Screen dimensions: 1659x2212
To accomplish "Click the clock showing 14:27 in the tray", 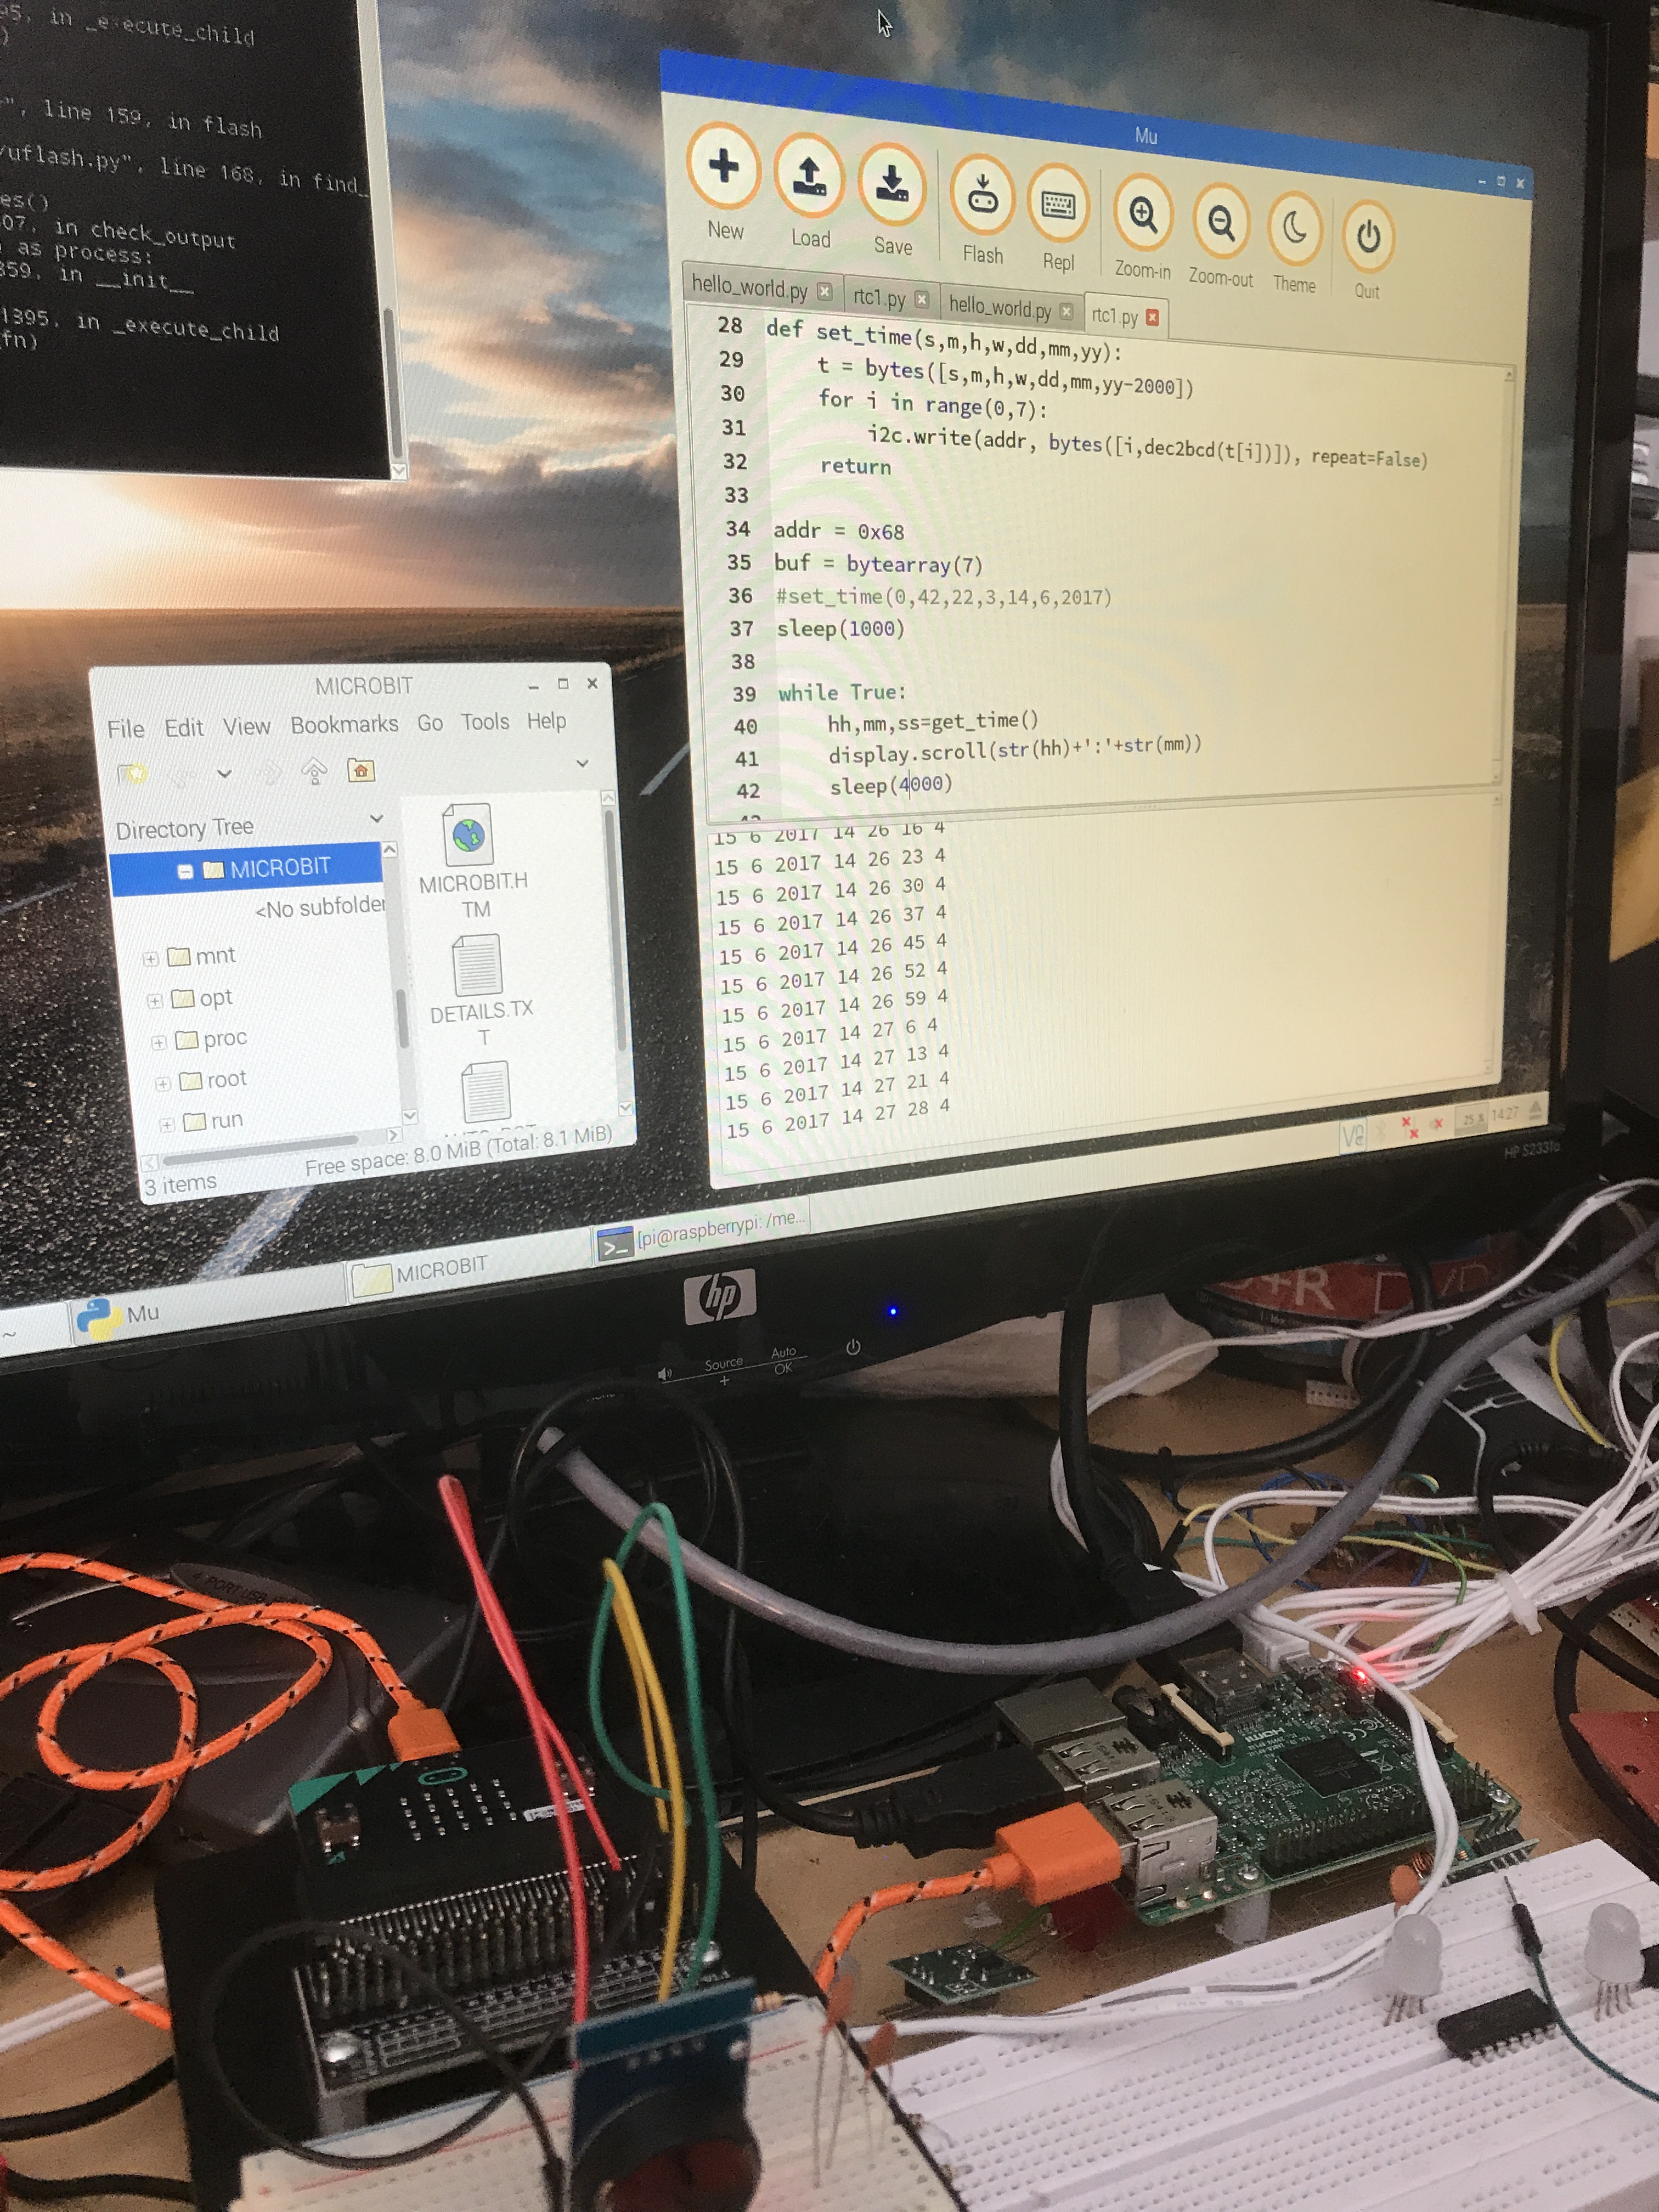I will click(1504, 1113).
